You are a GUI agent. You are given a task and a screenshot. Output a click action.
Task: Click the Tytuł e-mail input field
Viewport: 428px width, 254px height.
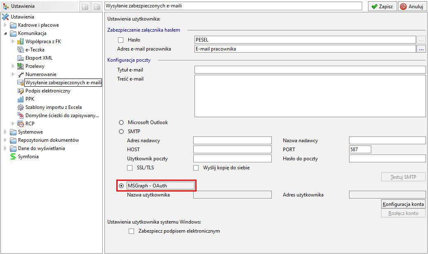pyautogui.click(x=310, y=70)
